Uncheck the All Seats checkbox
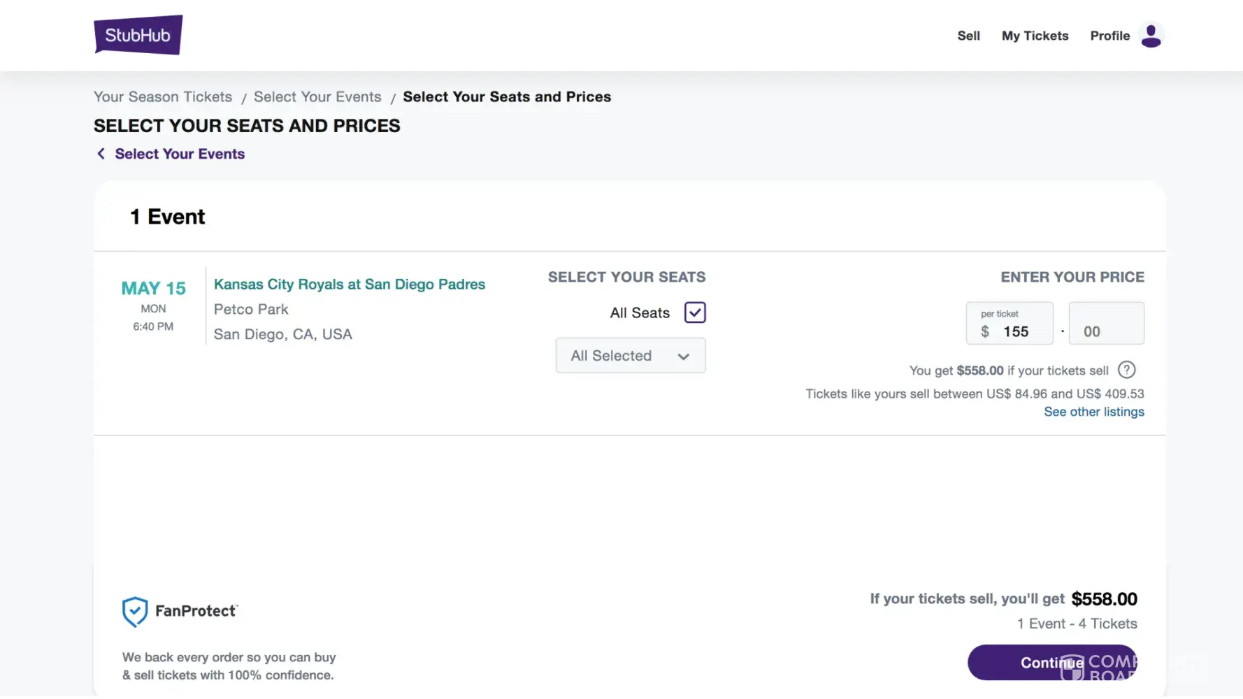Viewport: 1243px width, 699px height. (x=694, y=312)
